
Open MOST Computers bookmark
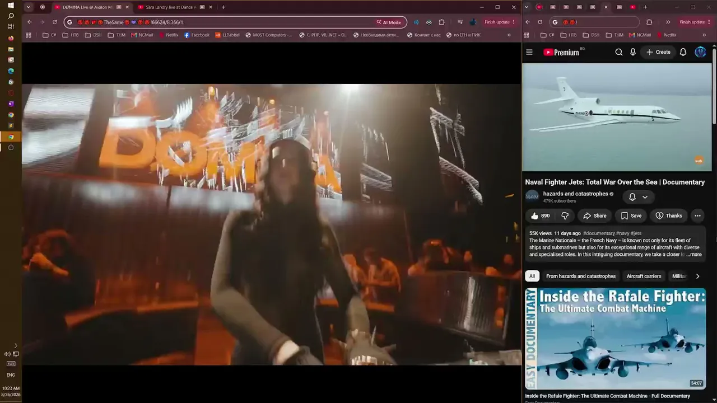[x=269, y=35]
